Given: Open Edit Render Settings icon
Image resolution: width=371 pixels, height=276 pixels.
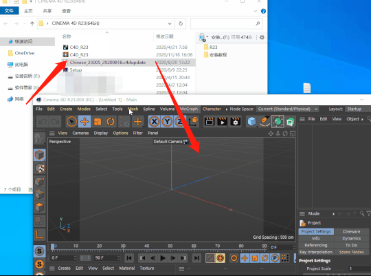Looking at the screenshot, I should 235,122.
